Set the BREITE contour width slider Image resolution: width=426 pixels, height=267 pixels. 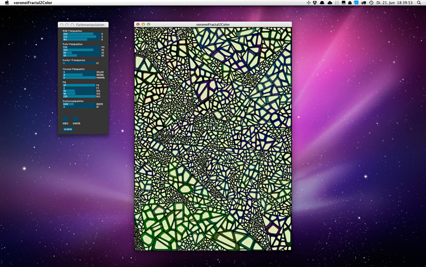coord(79,104)
